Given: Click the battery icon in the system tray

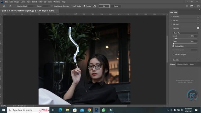Looking at the screenshot, I should click(x=178, y=110).
